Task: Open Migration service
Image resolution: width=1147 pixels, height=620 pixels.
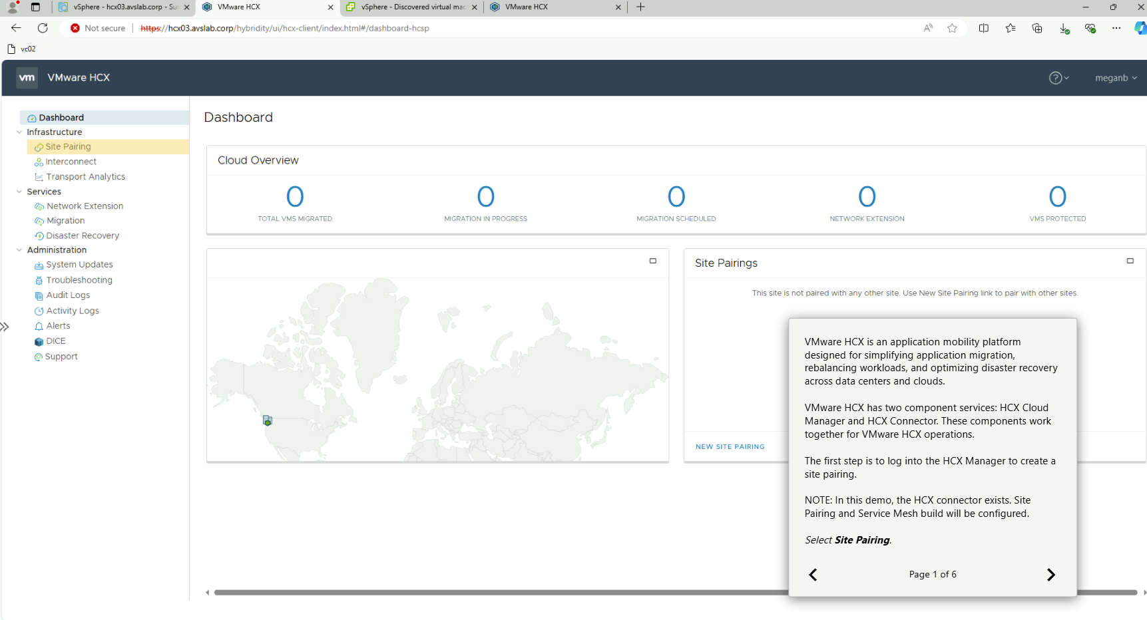Action: [66, 221]
